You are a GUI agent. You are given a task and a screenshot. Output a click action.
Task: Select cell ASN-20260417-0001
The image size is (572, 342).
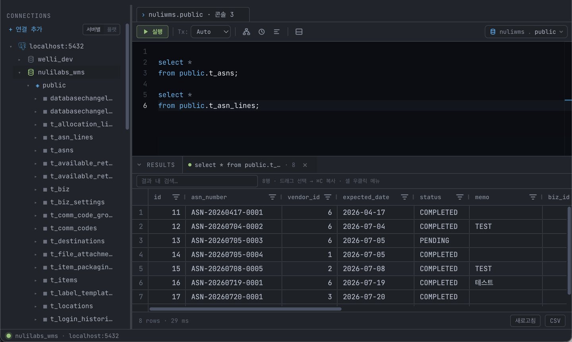point(234,213)
